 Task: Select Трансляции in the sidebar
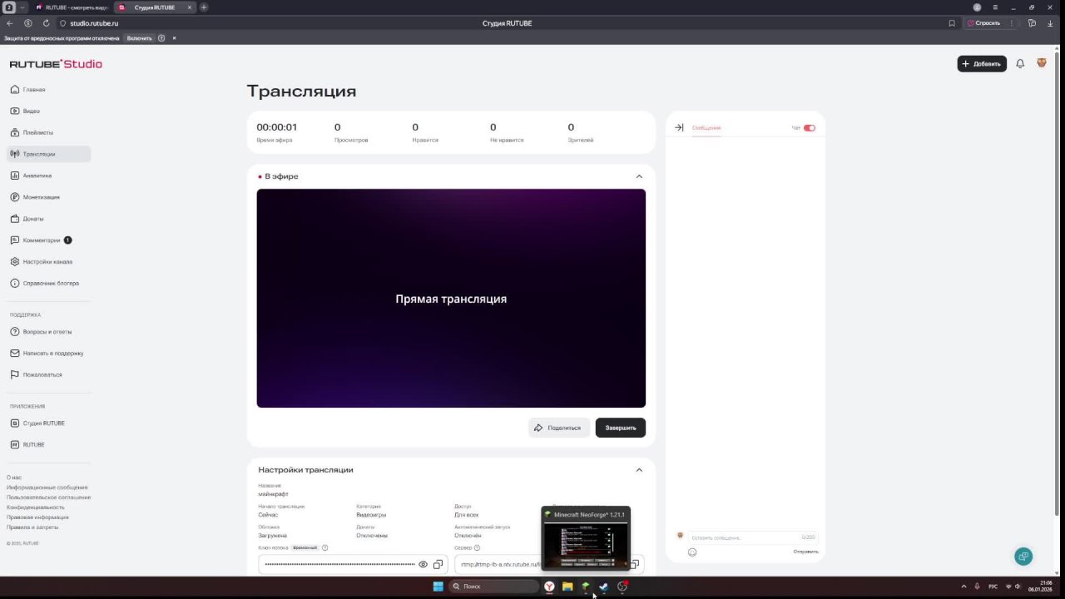coord(48,154)
